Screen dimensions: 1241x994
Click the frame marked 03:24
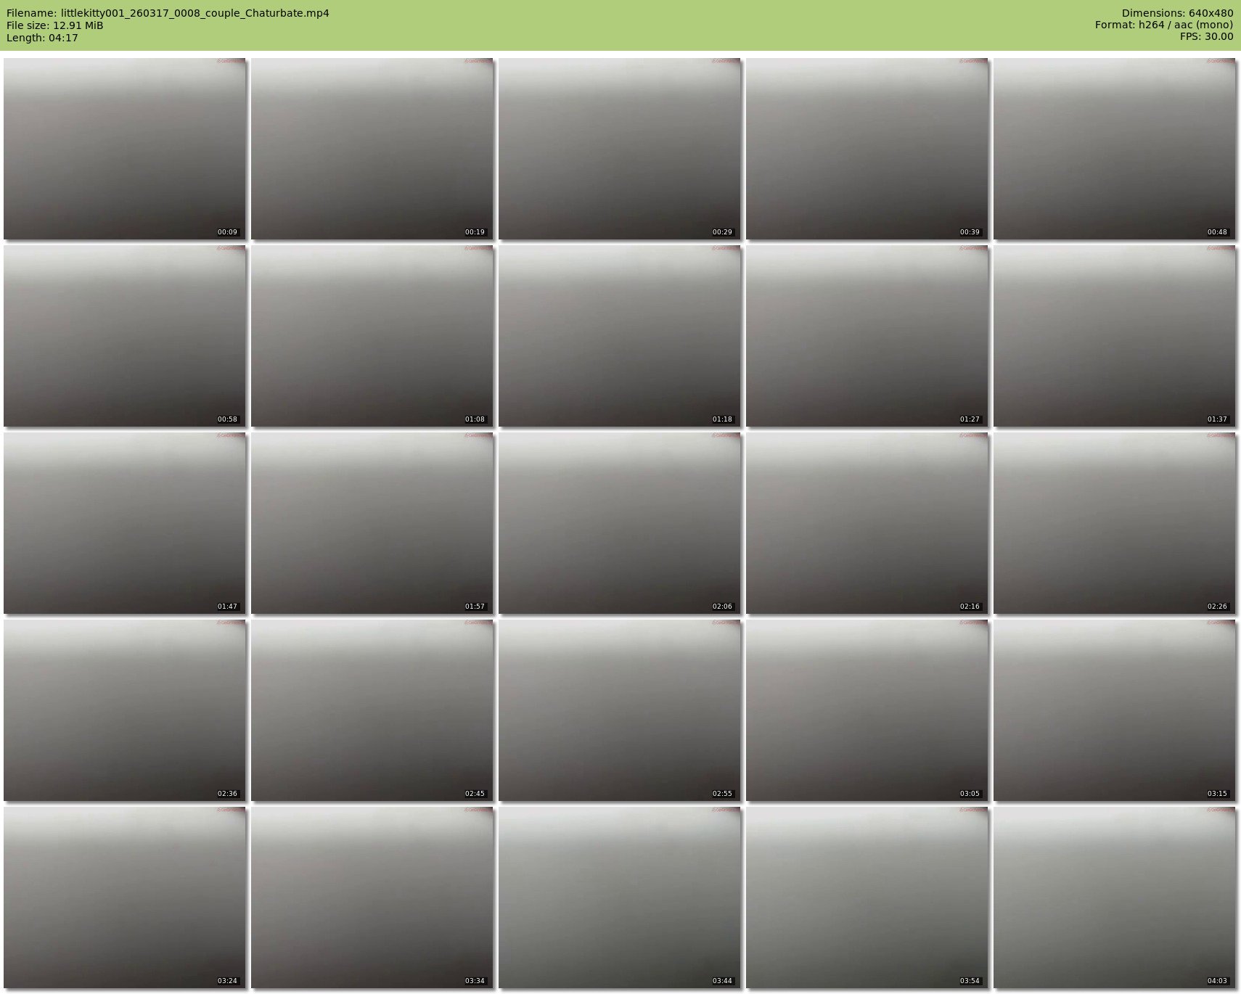(x=125, y=898)
